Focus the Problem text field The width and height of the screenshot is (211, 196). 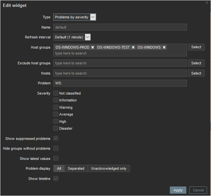coord(120,83)
